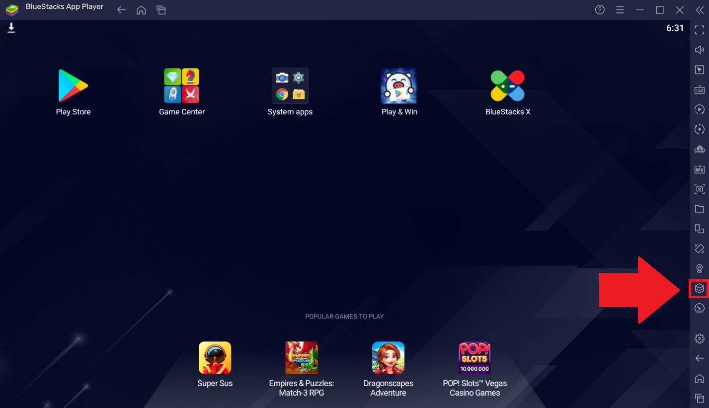This screenshot has width=709, height=408.
Task: Enter full screen mode from the sidebar
Action: click(699, 30)
